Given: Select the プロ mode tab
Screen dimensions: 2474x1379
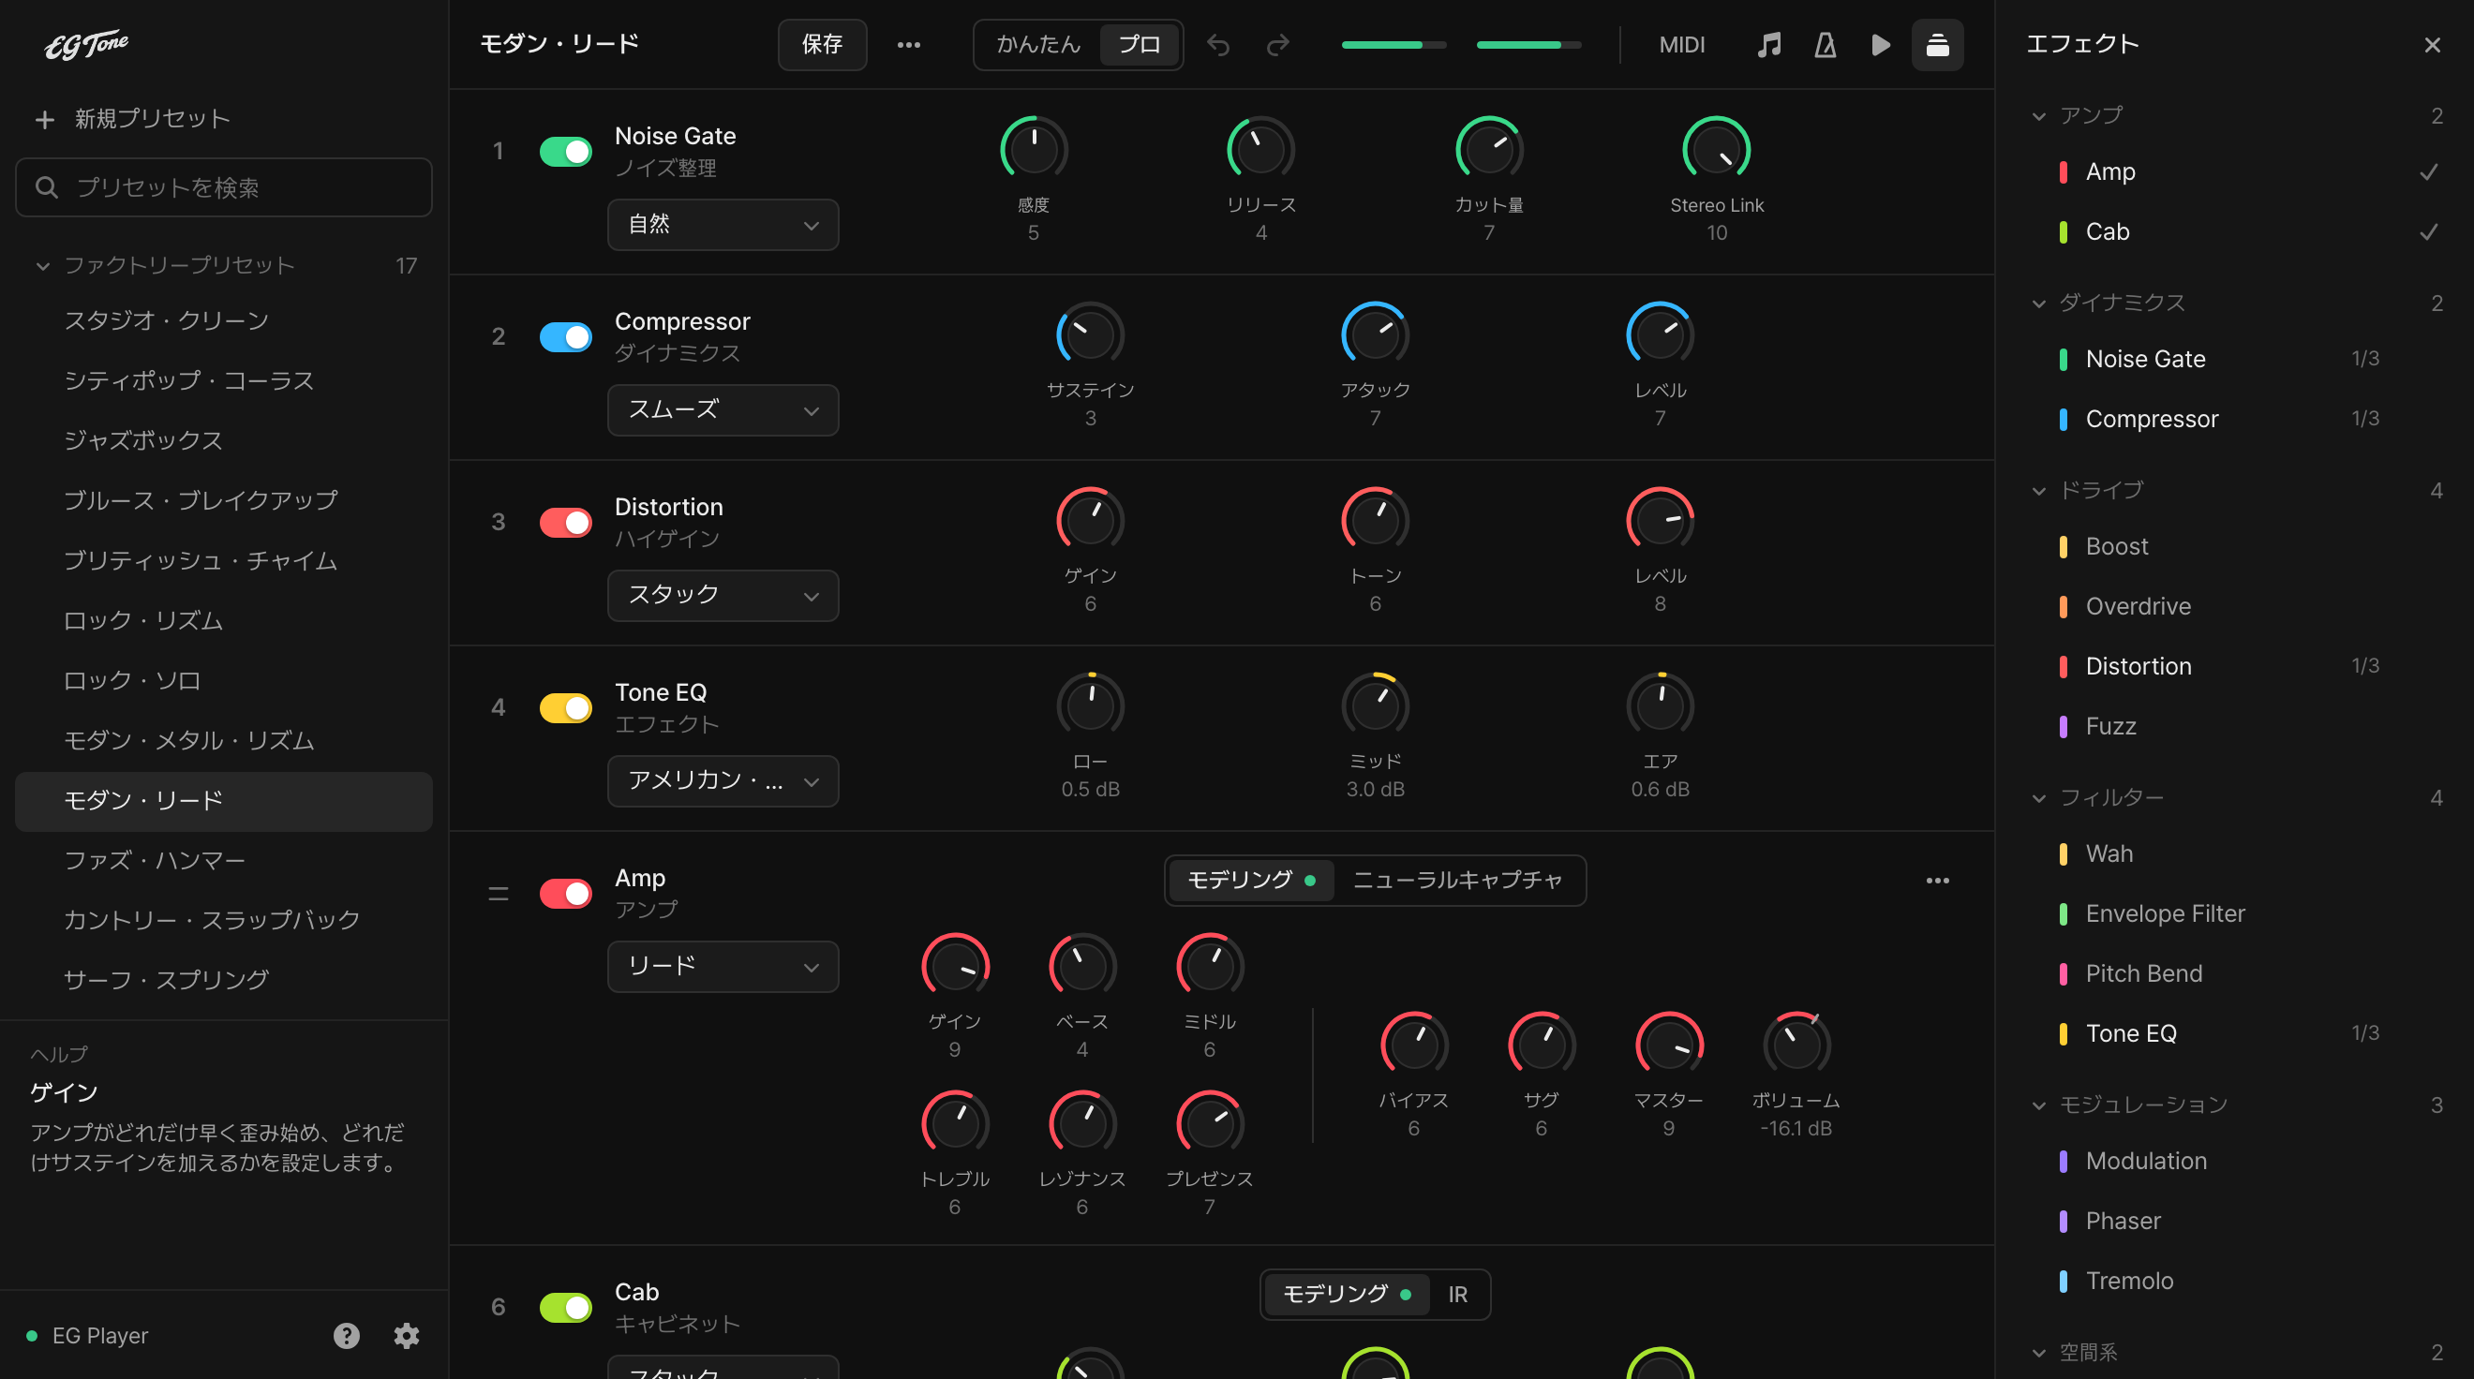Looking at the screenshot, I should pos(1139,44).
